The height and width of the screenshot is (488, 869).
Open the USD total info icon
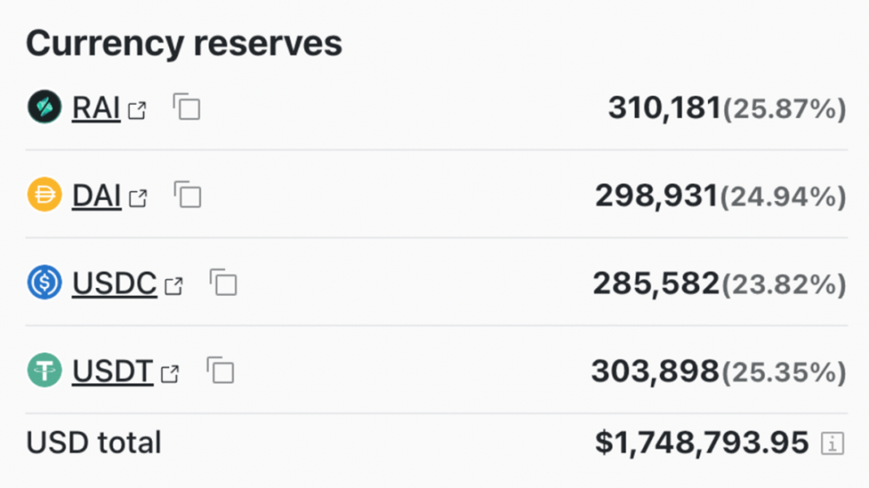(832, 442)
